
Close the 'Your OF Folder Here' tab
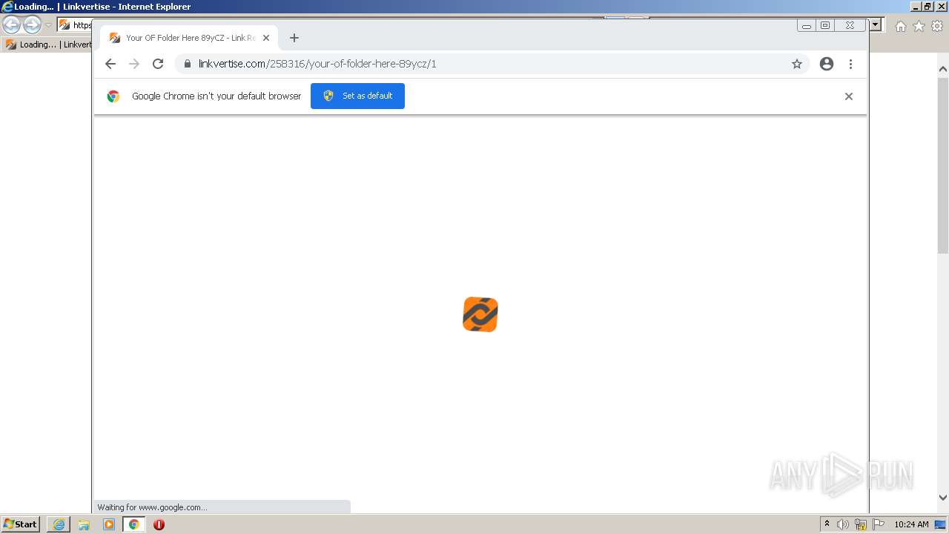tap(267, 38)
